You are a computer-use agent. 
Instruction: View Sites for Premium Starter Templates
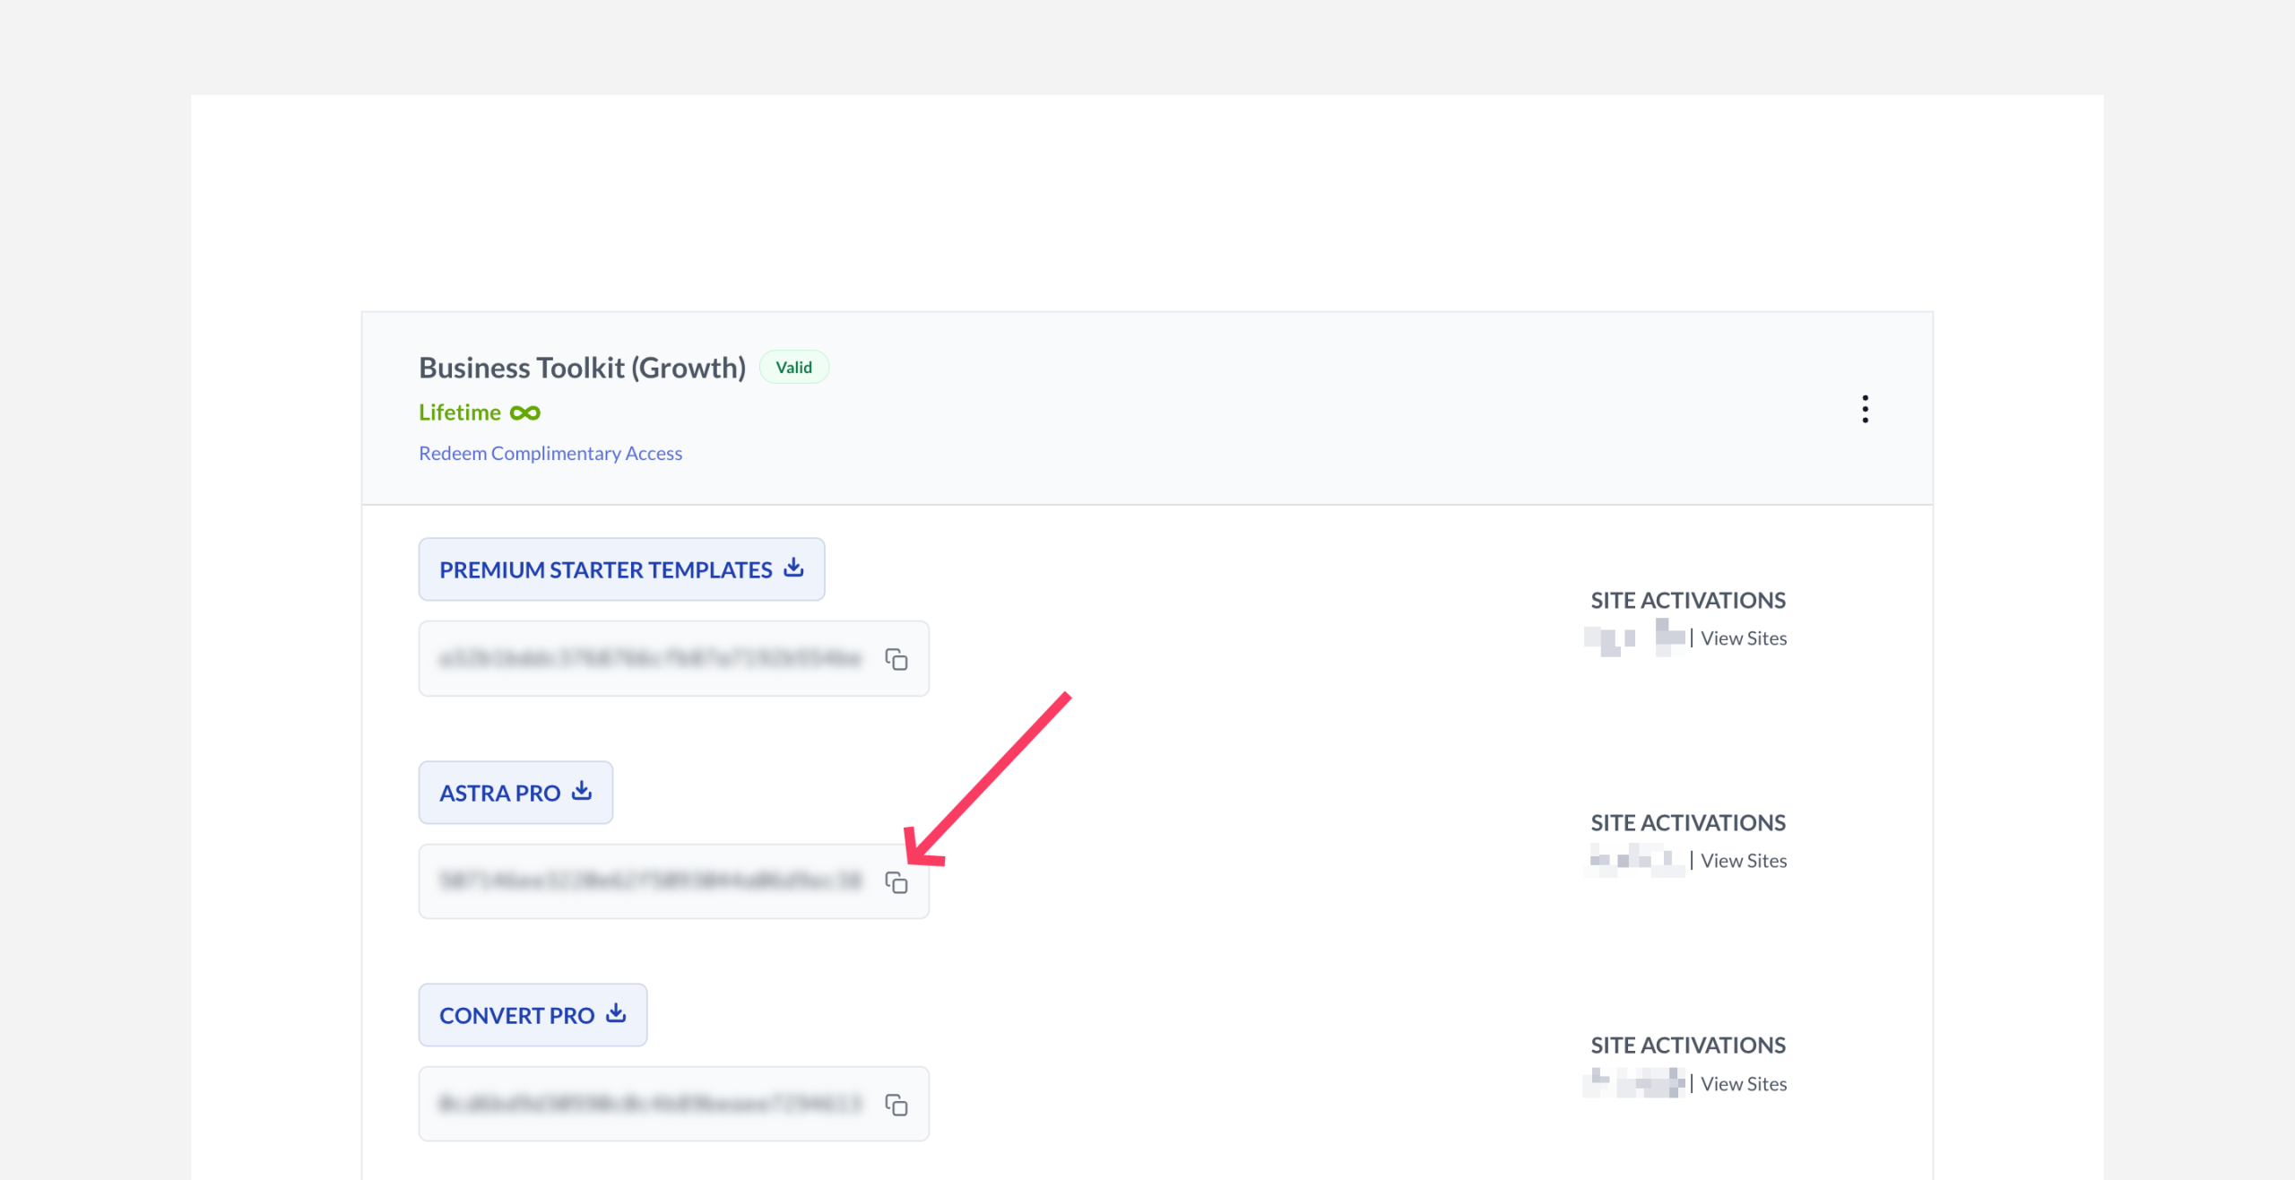coord(1744,638)
